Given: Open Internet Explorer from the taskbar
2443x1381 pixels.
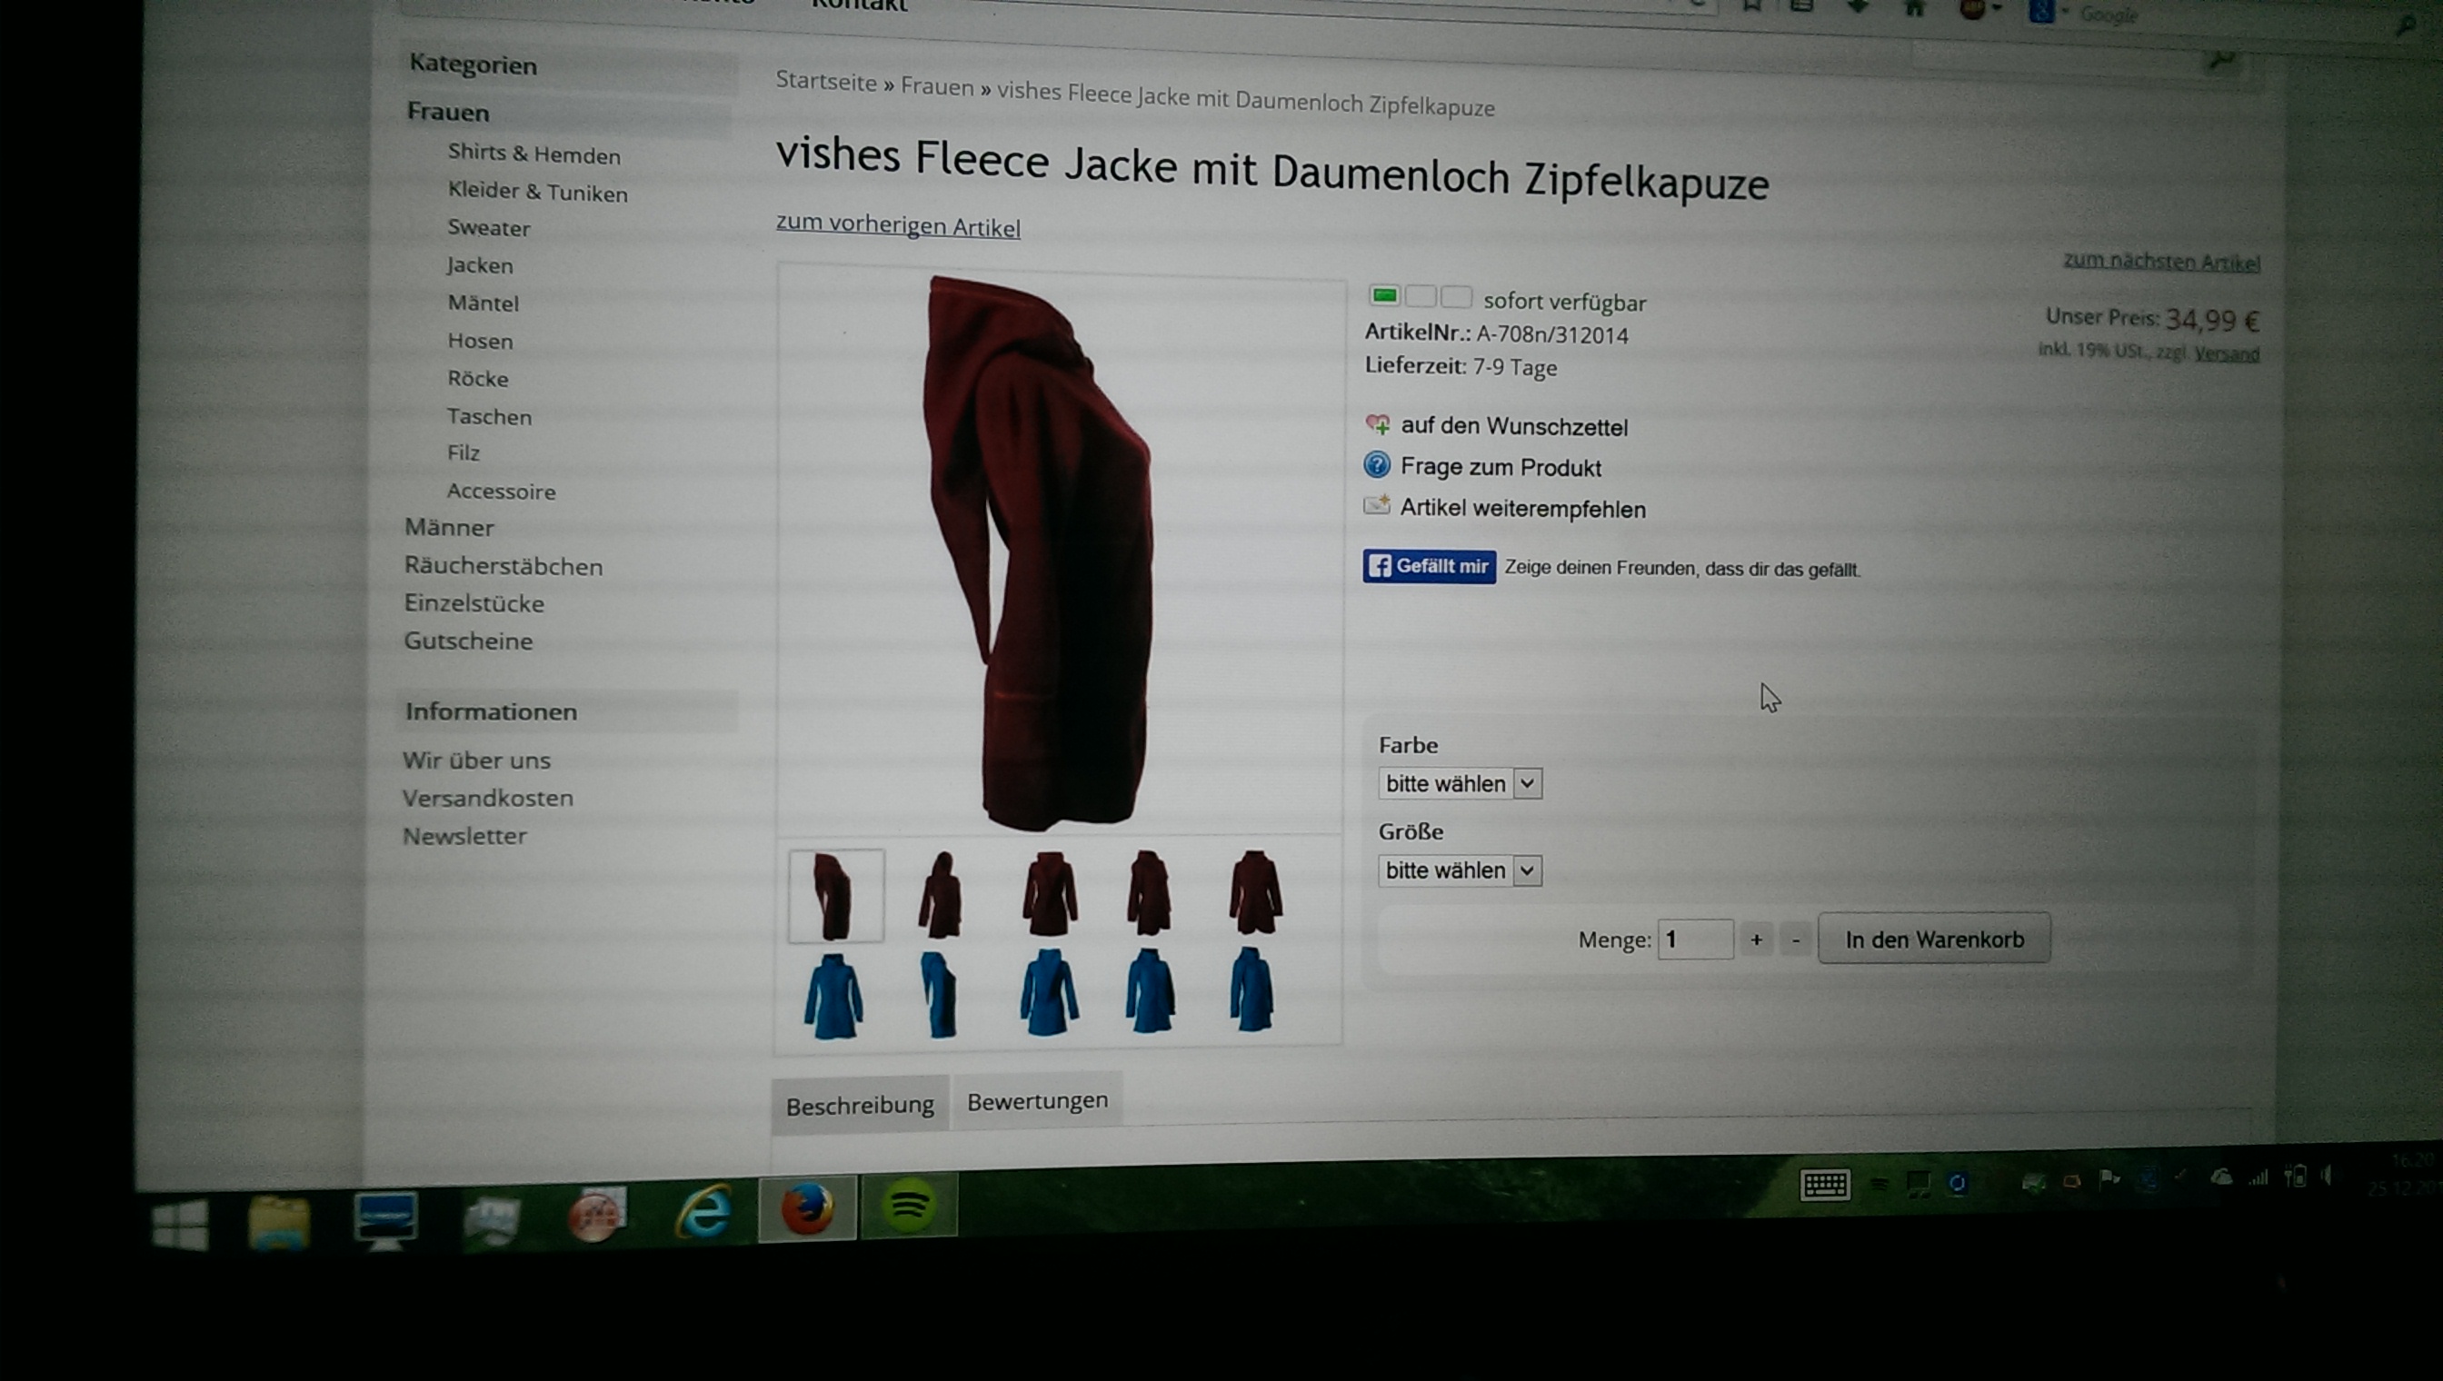Looking at the screenshot, I should point(704,1210).
